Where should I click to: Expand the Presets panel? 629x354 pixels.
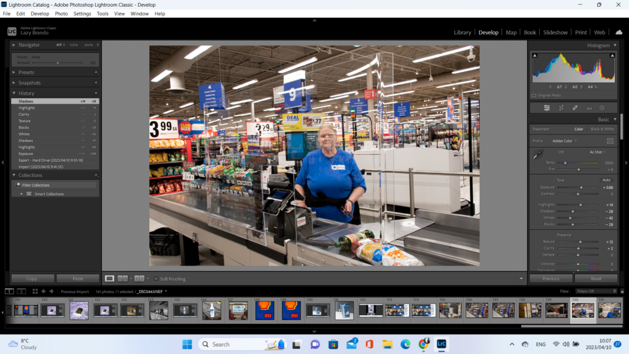(x=14, y=72)
